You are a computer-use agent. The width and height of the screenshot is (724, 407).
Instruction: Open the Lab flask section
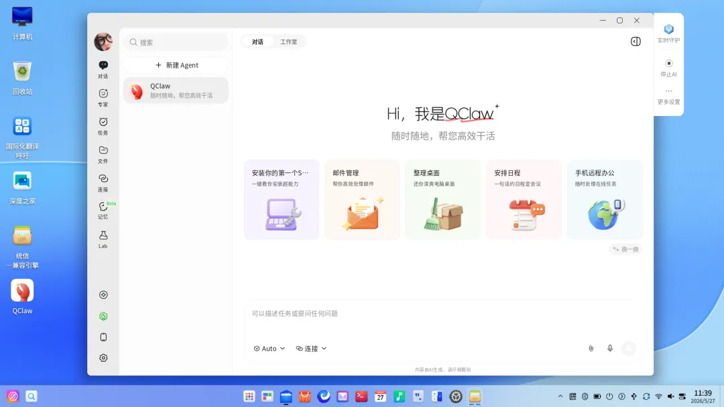[x=103, y=239]
